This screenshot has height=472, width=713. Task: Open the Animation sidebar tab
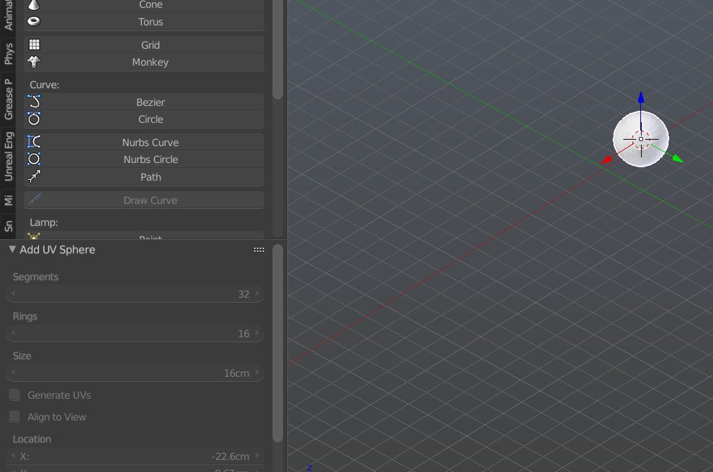(8, 16)
